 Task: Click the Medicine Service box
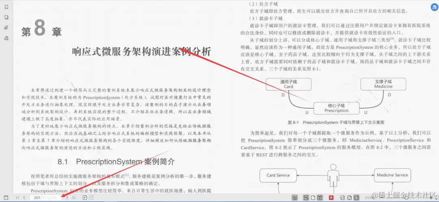pyautogui.click(x=392, y=175)
